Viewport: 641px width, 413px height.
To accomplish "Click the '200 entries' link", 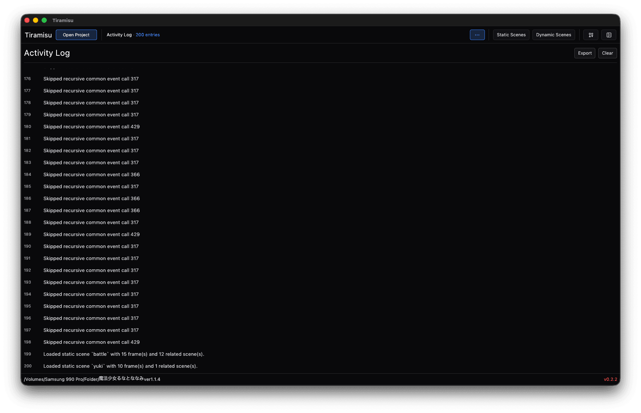I will [148, 35].
